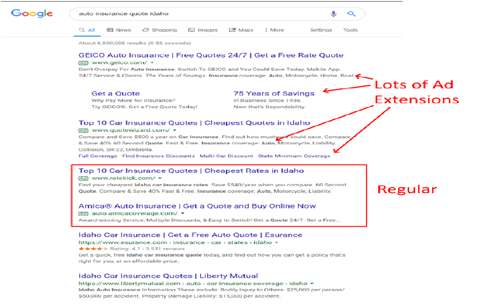The image size is (481, 308).
Task: Switch to the News tab
Action: coord(119,30)
